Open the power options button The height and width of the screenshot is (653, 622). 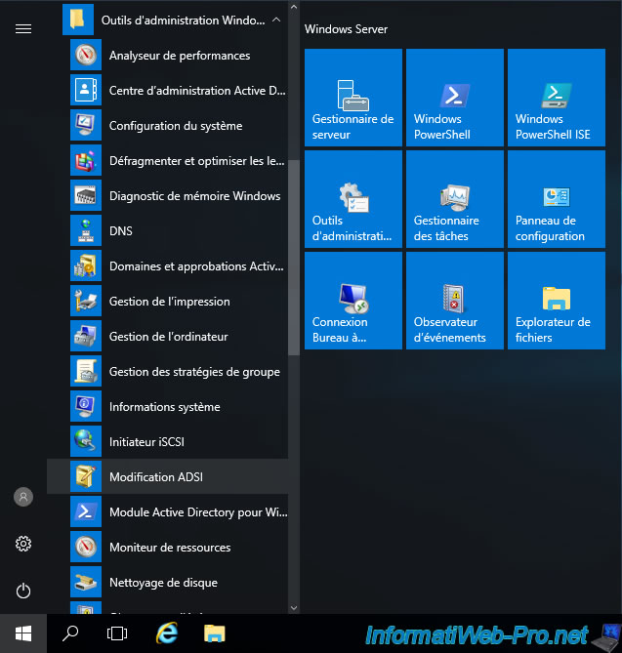pyautogui.click(x=23, y=591)
